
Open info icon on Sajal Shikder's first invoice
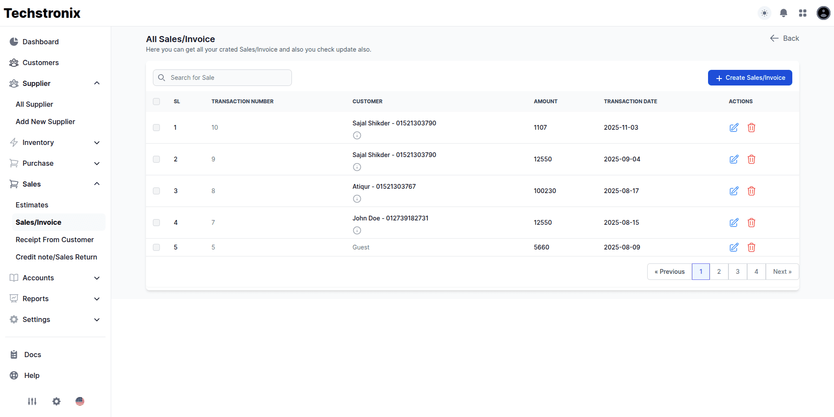point(357,135)
